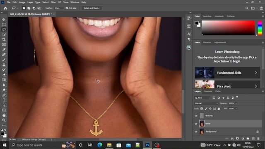265x149 pixels.
Task: Click Add to selection mode icon
Action: click(x=29, y=8)
